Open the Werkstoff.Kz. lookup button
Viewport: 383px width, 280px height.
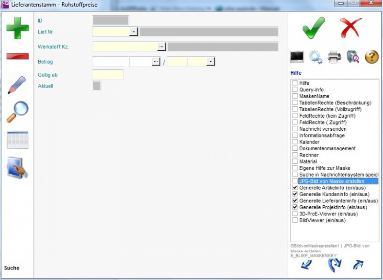[x=162, y=47]
